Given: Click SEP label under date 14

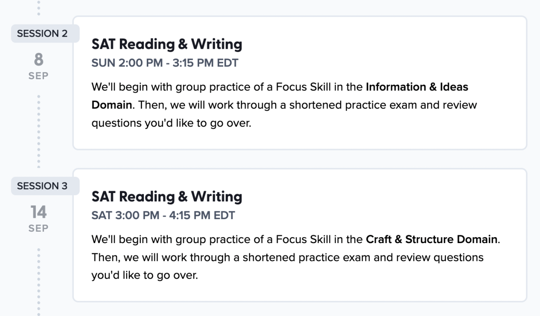Looking at the screenshot, I should pyautogui.click(x=38, y=228).
